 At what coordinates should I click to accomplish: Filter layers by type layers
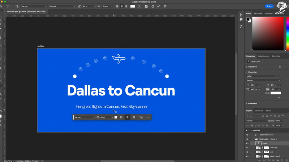point(271,116)
